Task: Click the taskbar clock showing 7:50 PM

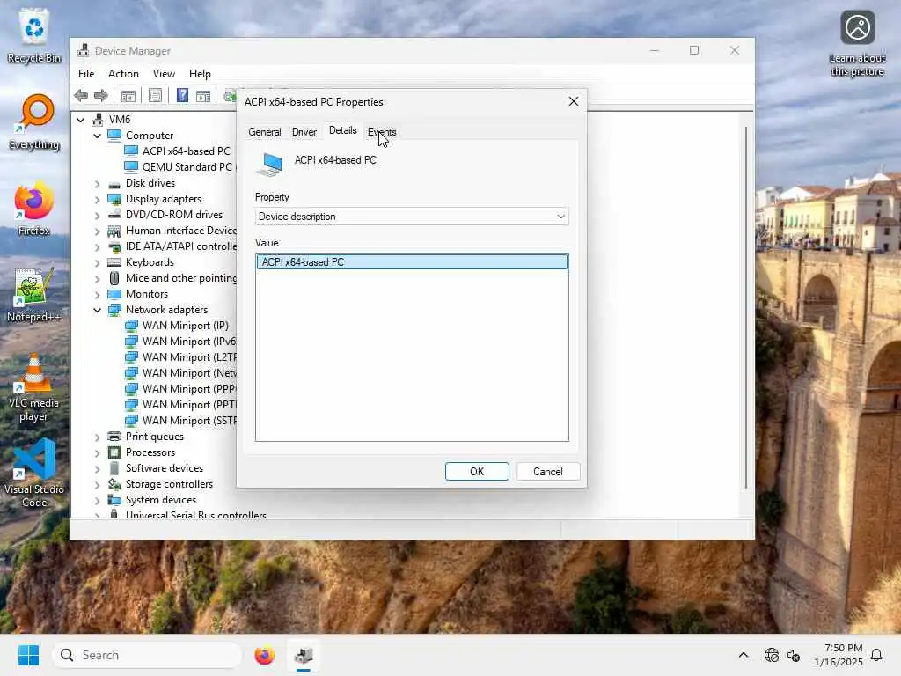Action: [838, 655]
